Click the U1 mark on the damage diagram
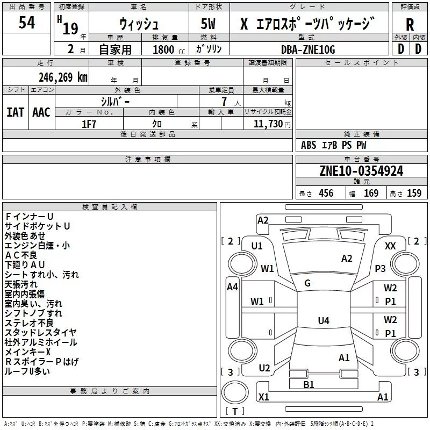 point(257,246)
